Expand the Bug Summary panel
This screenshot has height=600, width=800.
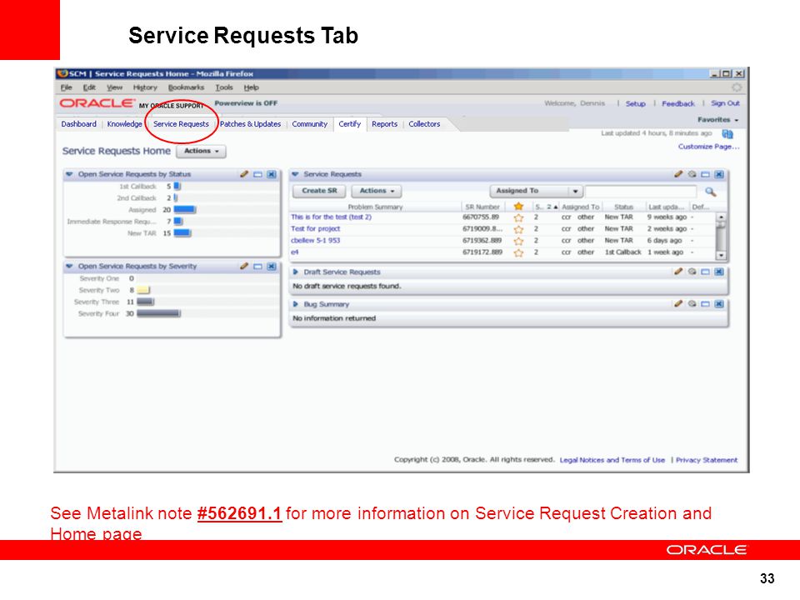(x=295, y=304)
